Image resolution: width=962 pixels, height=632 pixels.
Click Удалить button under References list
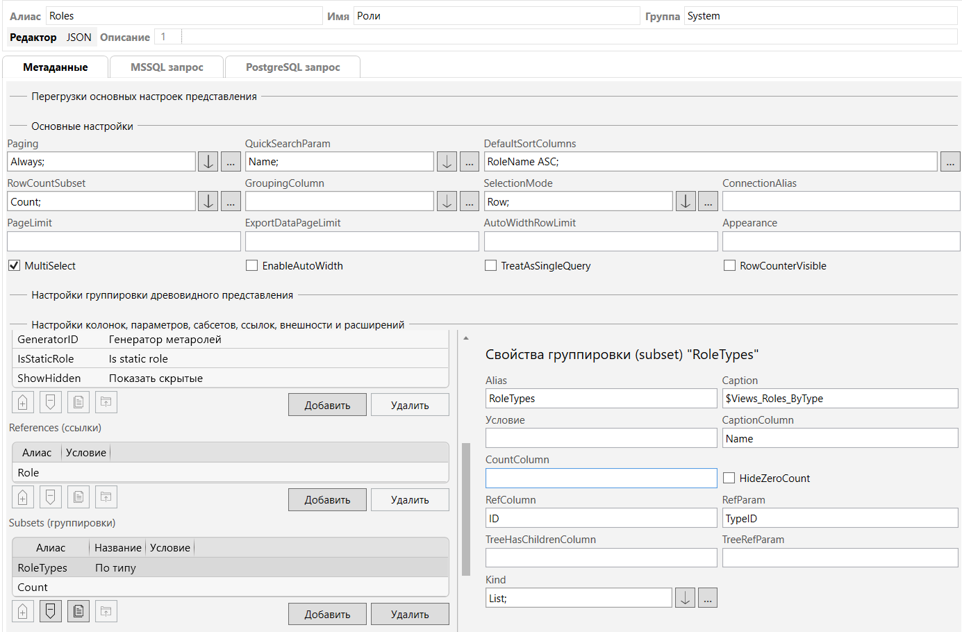click(x=410, y=500)
